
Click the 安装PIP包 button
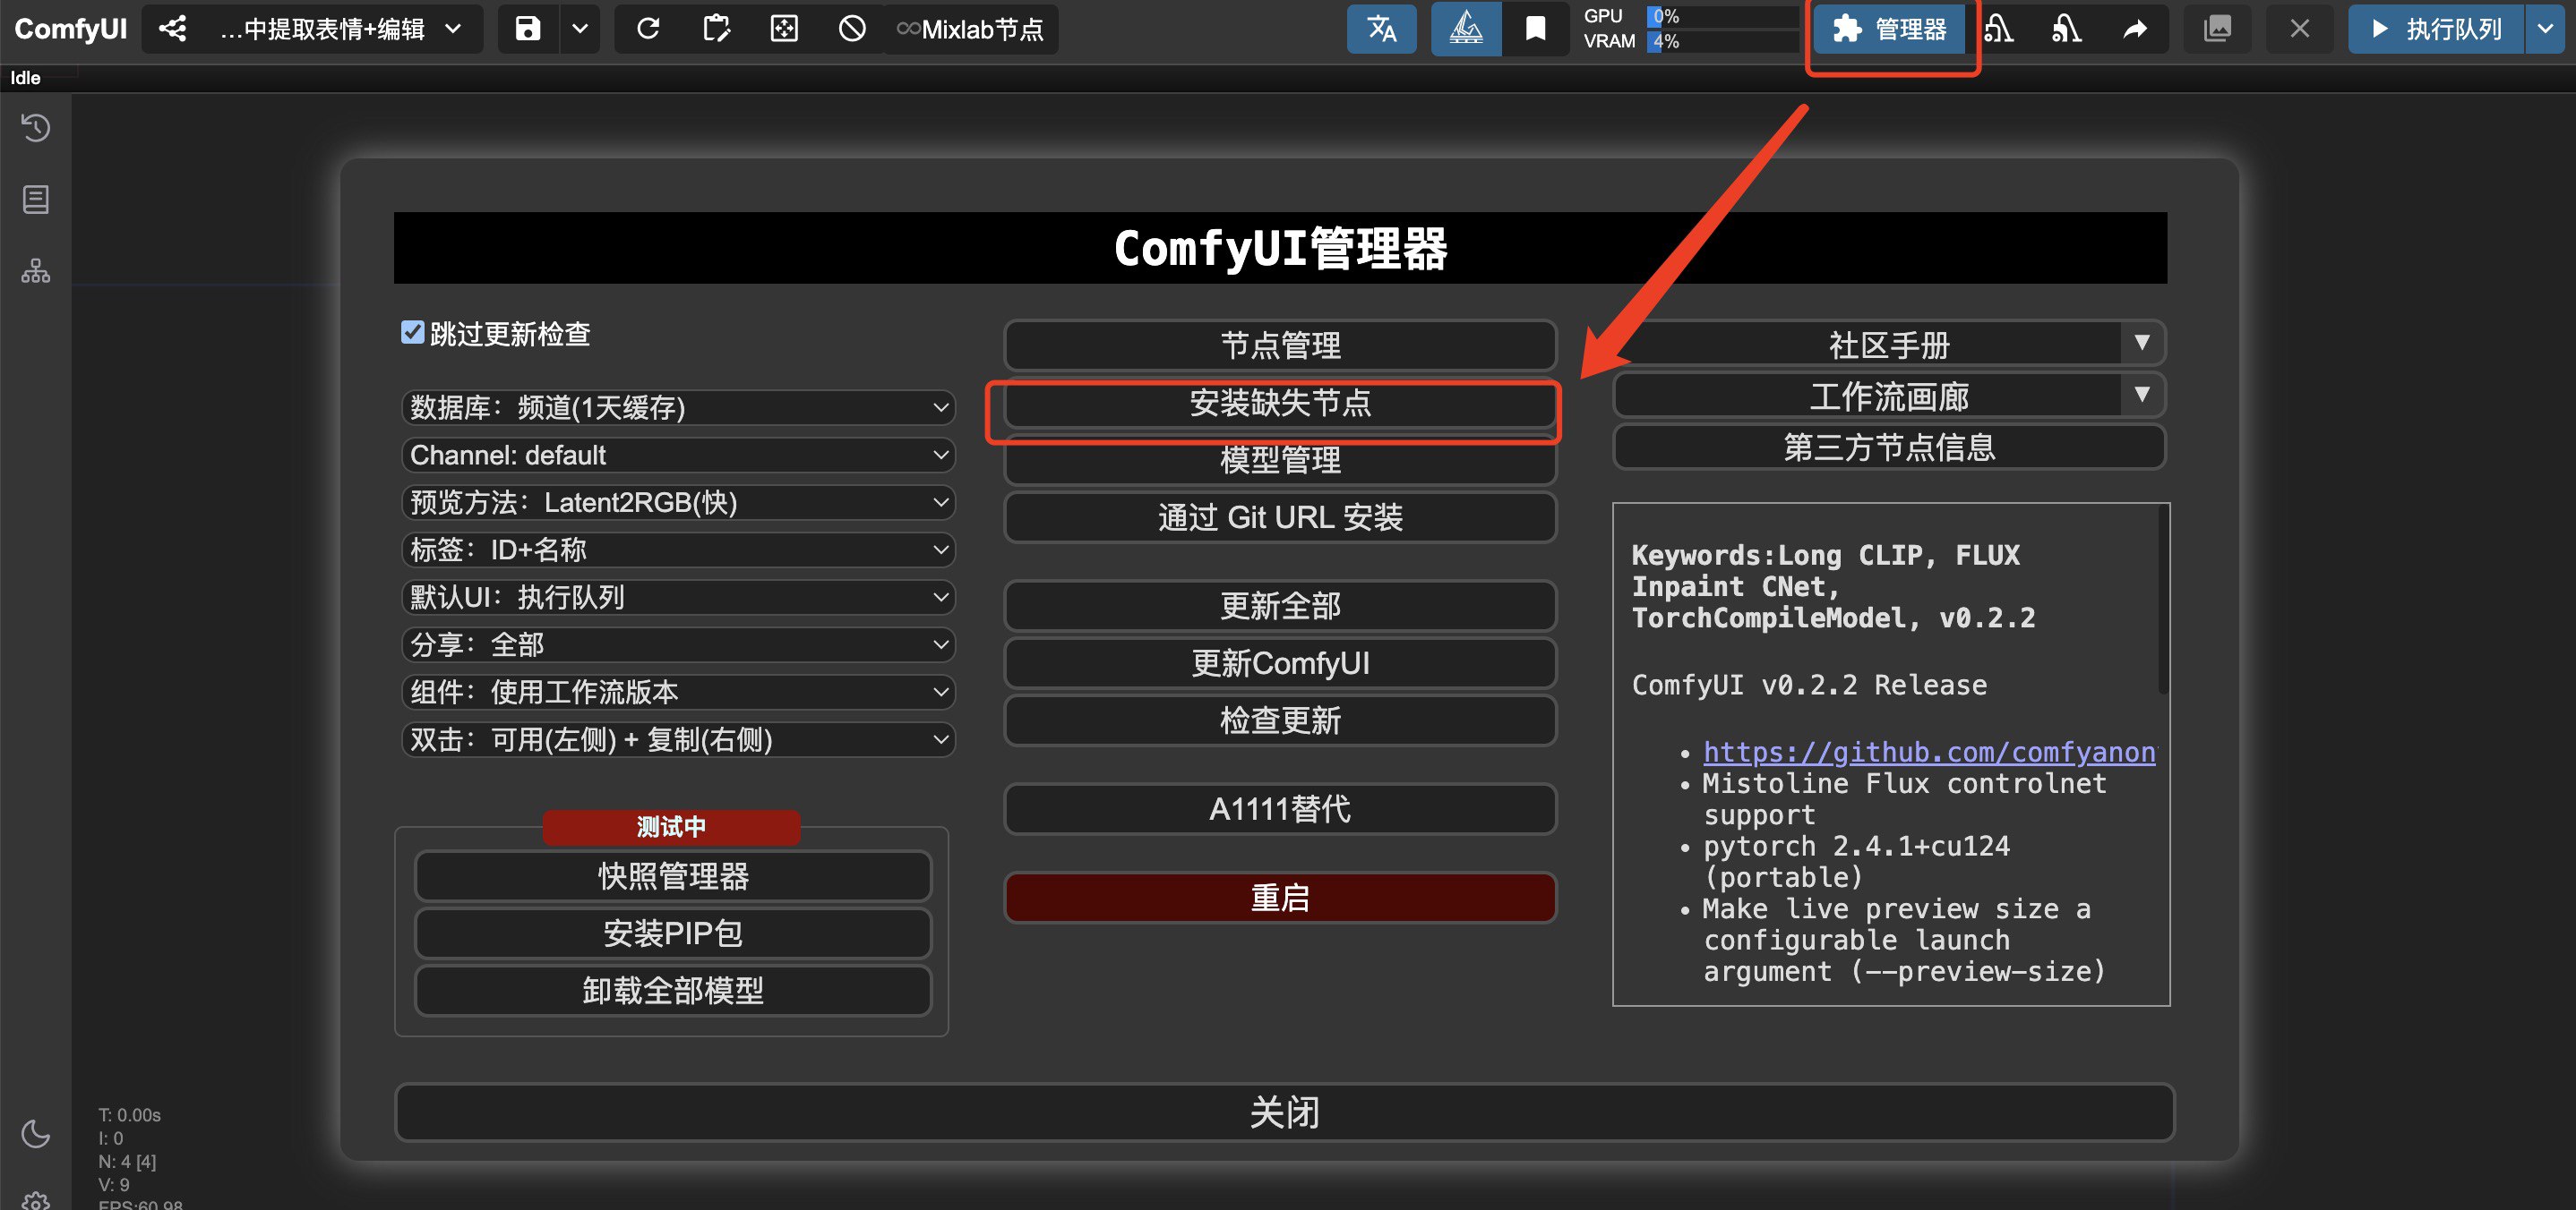[673, 934]
